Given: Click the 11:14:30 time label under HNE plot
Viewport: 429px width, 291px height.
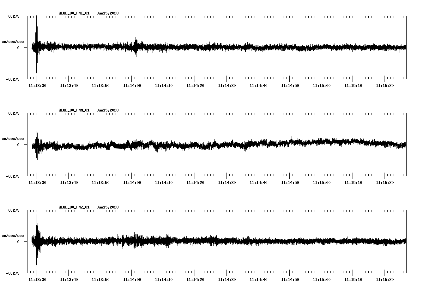Looking at the screenshot, I should (227, 86).
